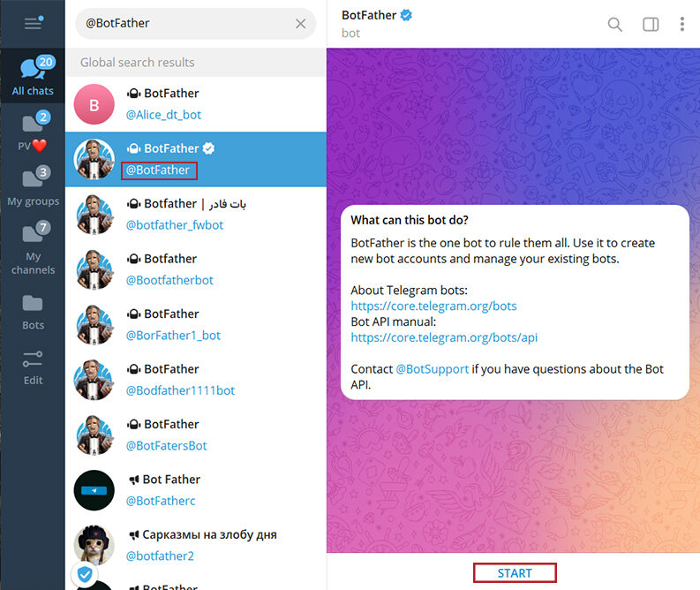Switch to My groups folder
Image resolution: width=700 pixels, height=590 pixels.
coord(33,186)
